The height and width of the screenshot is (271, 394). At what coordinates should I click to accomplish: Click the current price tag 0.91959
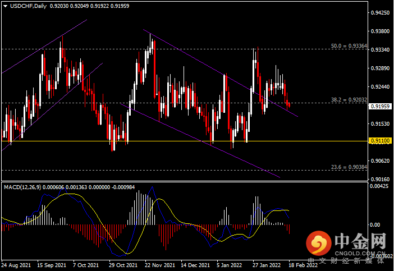pos(380,107)
